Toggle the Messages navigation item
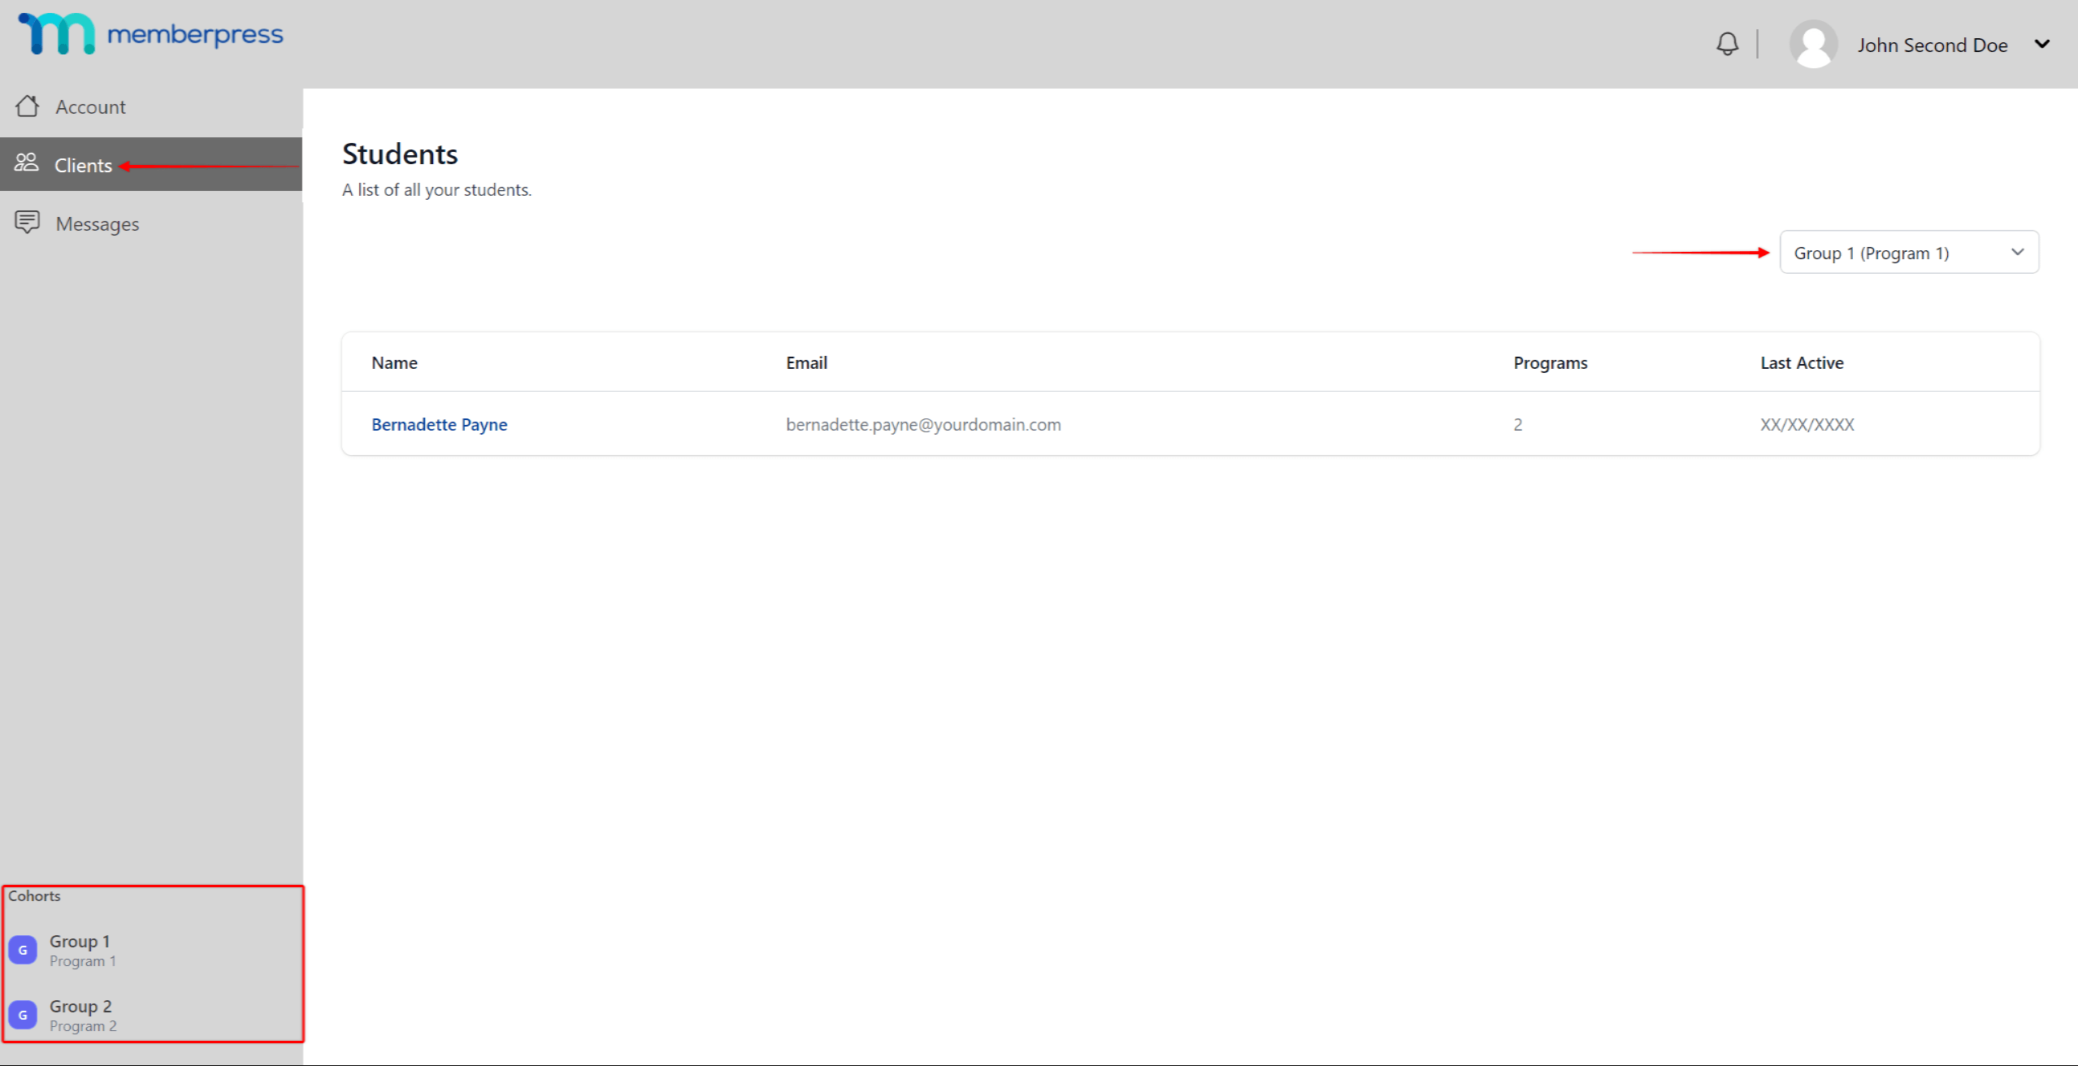The height and width of the screenshot is (1066, 2078). click(x=97, y=223)
